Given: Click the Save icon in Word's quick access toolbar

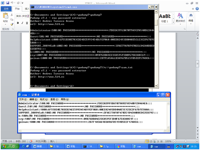Looking at the screenshot, I should 8,3.
